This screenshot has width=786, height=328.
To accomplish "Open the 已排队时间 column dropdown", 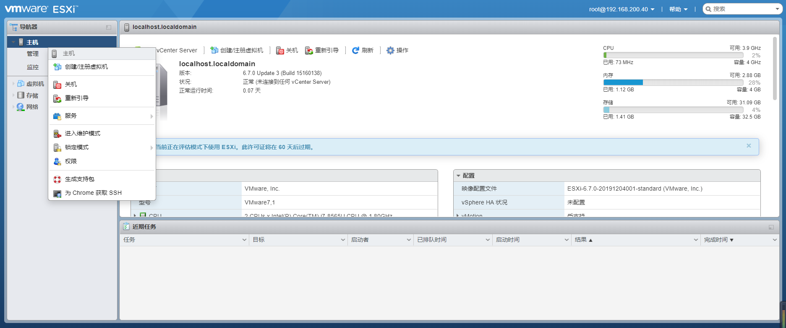I will 488,240.
